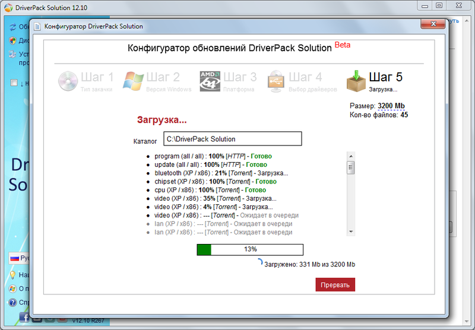Click the video 35% Torrent row
This screenshot has width=475, height=330.
(x=216, y=199)
